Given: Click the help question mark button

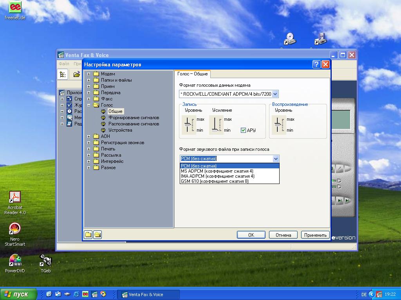Looking at the screenshot, I should point(316,64).
